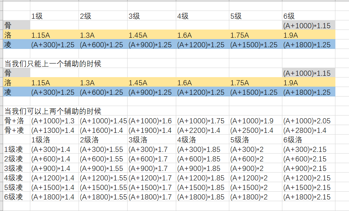Image resolution: width=349 pixels, height=211 pixels.
Task: Click the (A+2800)*1.4 cell
Action: (x=309, y=130)
